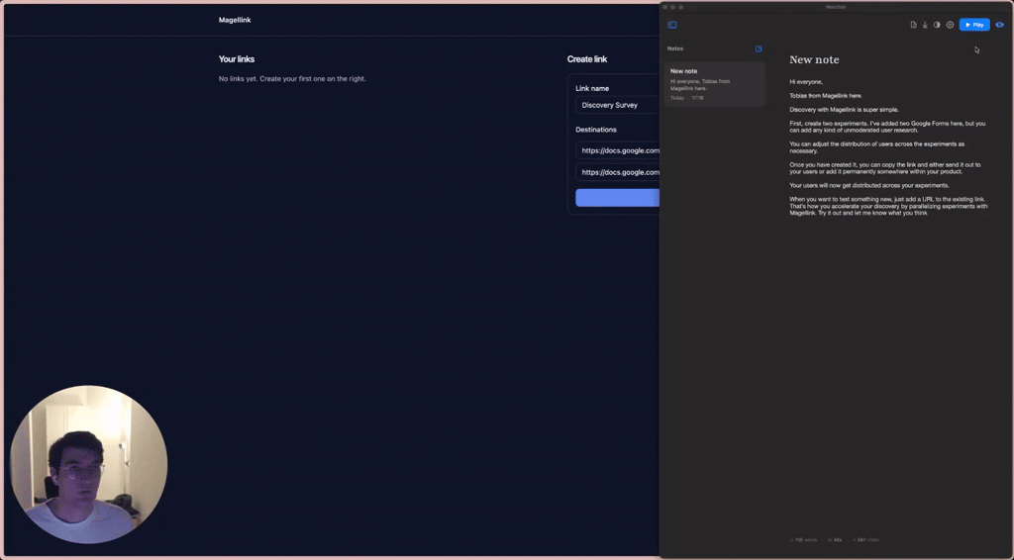The width and height of the screenshot is (1014, 560).
Task: Click the chars count in note footer
Action: [x=865, y=540]
